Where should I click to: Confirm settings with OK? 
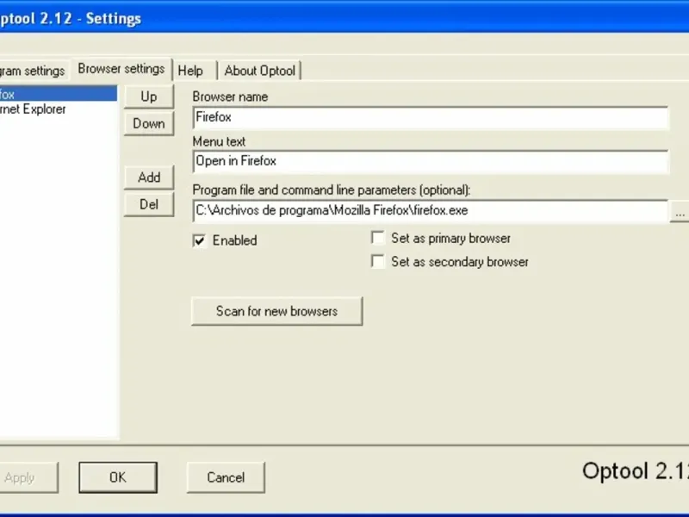click(118, 477)
